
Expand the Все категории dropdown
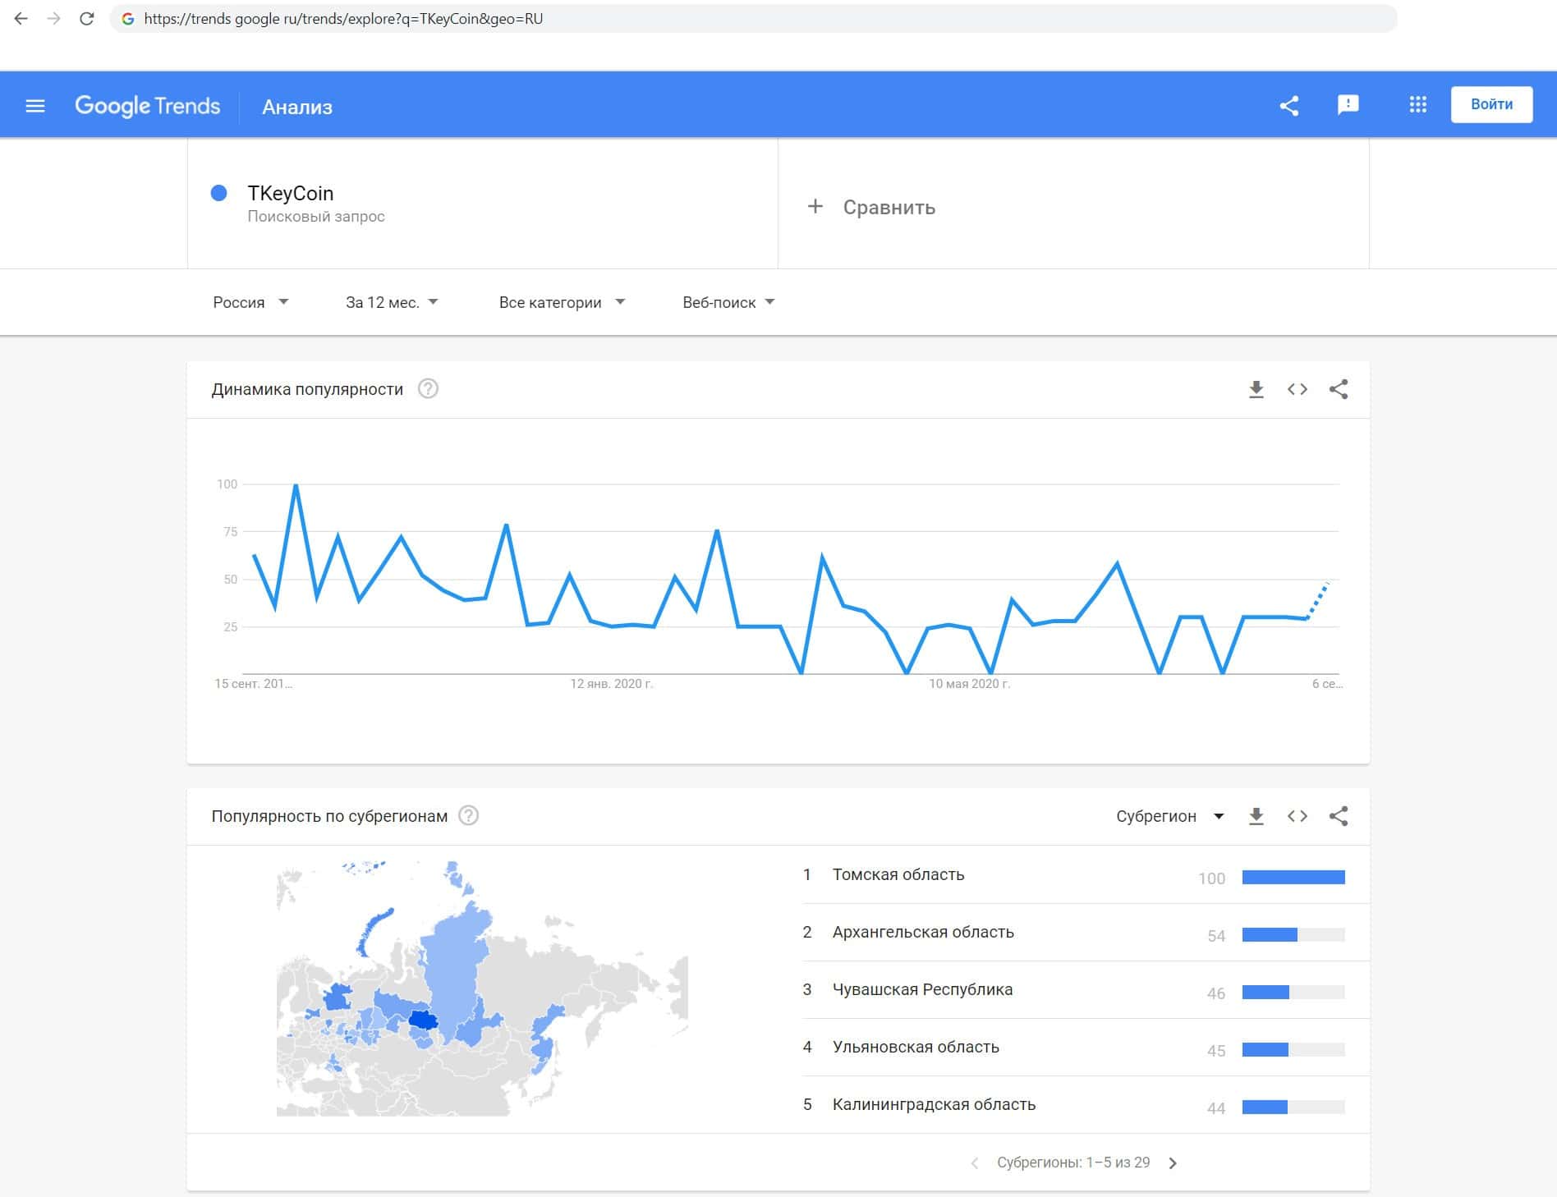pyautogui.click(x=562, y=302)
